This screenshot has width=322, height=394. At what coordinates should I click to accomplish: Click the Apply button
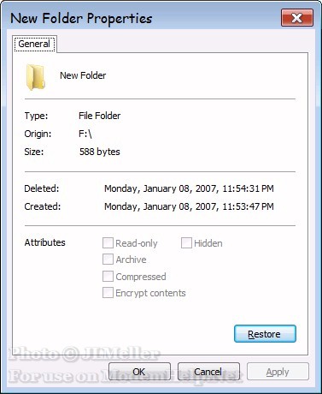(x=278, y=372)
